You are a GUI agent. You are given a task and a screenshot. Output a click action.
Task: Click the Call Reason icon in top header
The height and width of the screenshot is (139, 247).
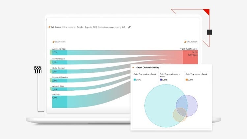[49, 27]
